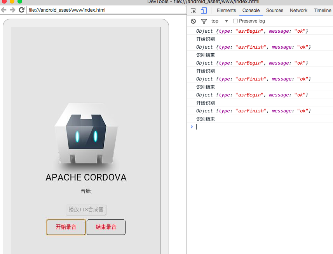Click the browser reload icon
Viewport: 333px width, 254px height.
point(21,11)
